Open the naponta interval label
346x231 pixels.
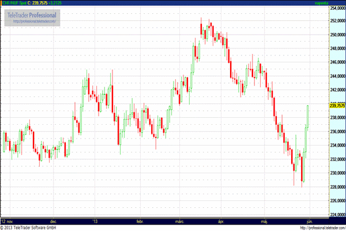(320, 3)
